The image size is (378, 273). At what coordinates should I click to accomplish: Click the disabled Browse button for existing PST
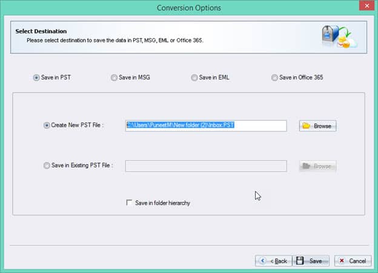tap(317, 166)
